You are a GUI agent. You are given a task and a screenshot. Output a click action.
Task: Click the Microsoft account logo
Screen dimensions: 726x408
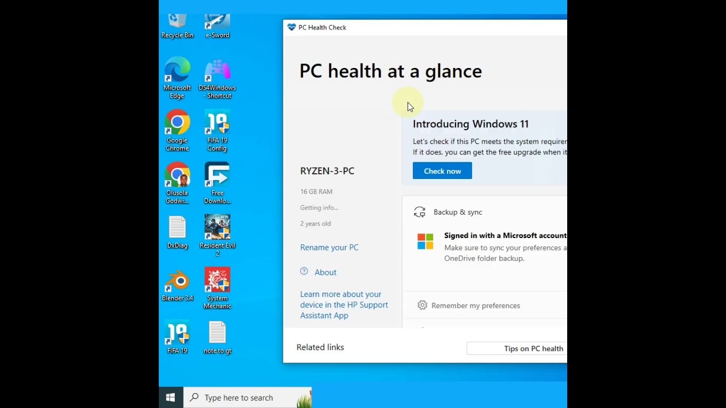(425, 241)
